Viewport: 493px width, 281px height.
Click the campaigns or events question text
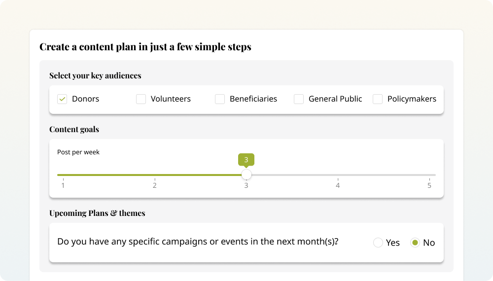[x=198, y=242]
